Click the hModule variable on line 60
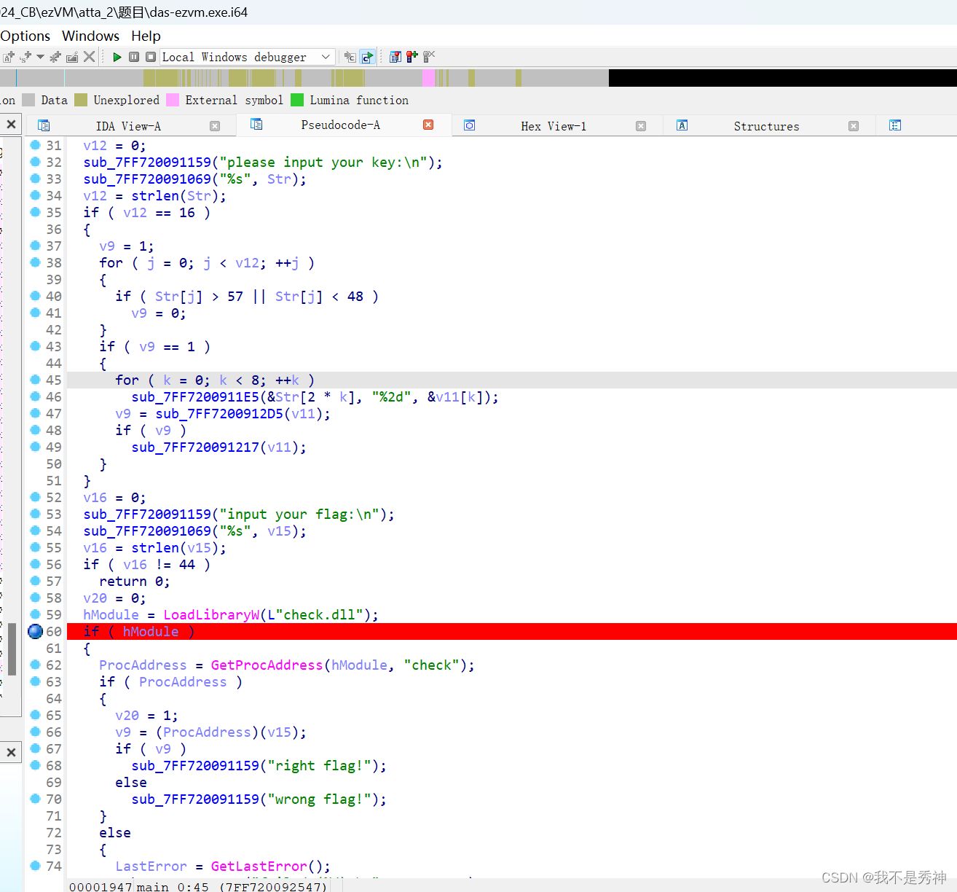The width and height of the screenshot is (957, 892). pos(151,632)
